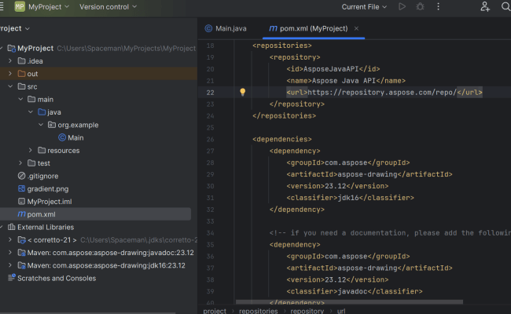This screenshot has height=314, width=511.
Task: Collapse the java source folder
Action: tap(31, 112)
